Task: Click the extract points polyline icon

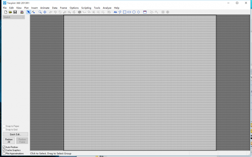Action: [156, 12]
